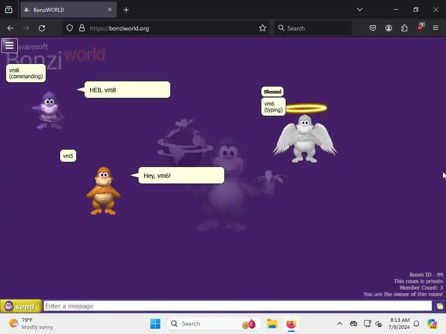The width and height of the screenshot is (446, 334).
Task: Click the Blessed tag above vm6
Action: (272, 92)
